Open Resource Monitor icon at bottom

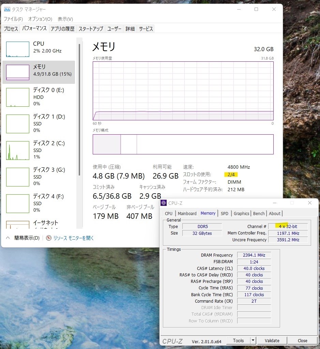[48, 238]
